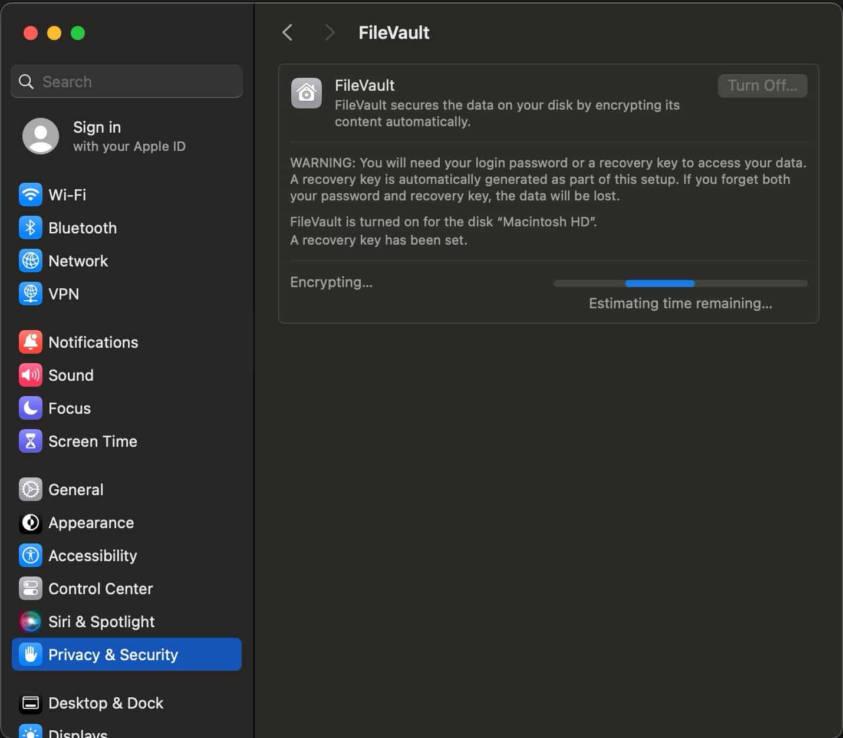Open Screen Time settings
Viewport: 843px width, 738px height.
[x=127, y=441]
